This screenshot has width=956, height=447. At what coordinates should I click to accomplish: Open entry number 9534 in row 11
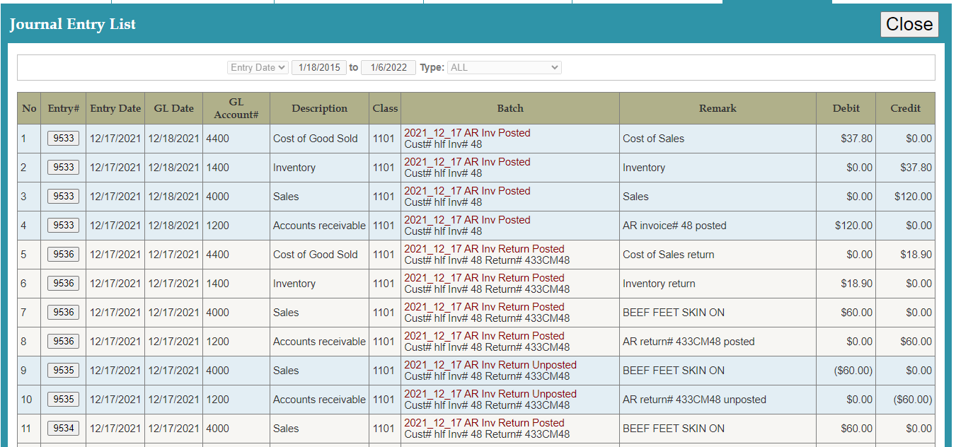64,429
